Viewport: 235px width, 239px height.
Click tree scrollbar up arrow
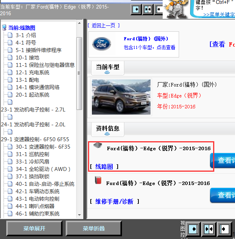(79, 23)
